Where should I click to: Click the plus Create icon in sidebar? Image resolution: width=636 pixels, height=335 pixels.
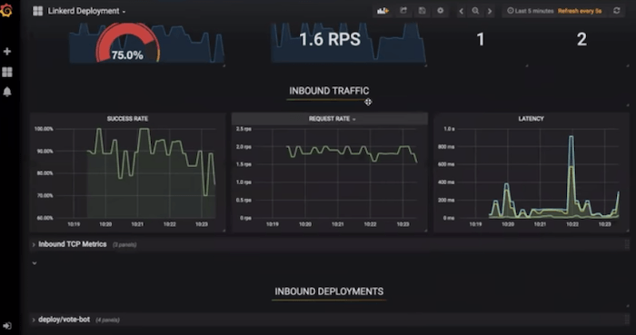[7, 52]
